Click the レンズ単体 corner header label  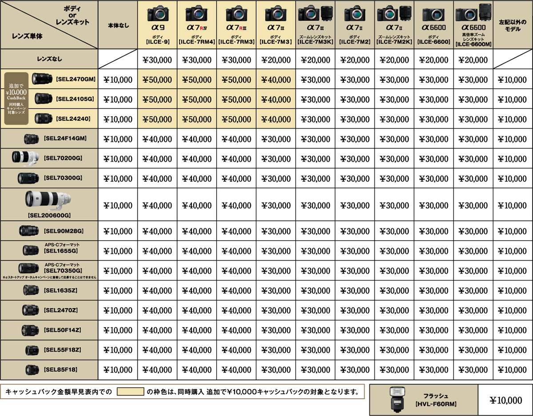pyautogui.click(x=28, y=36)
